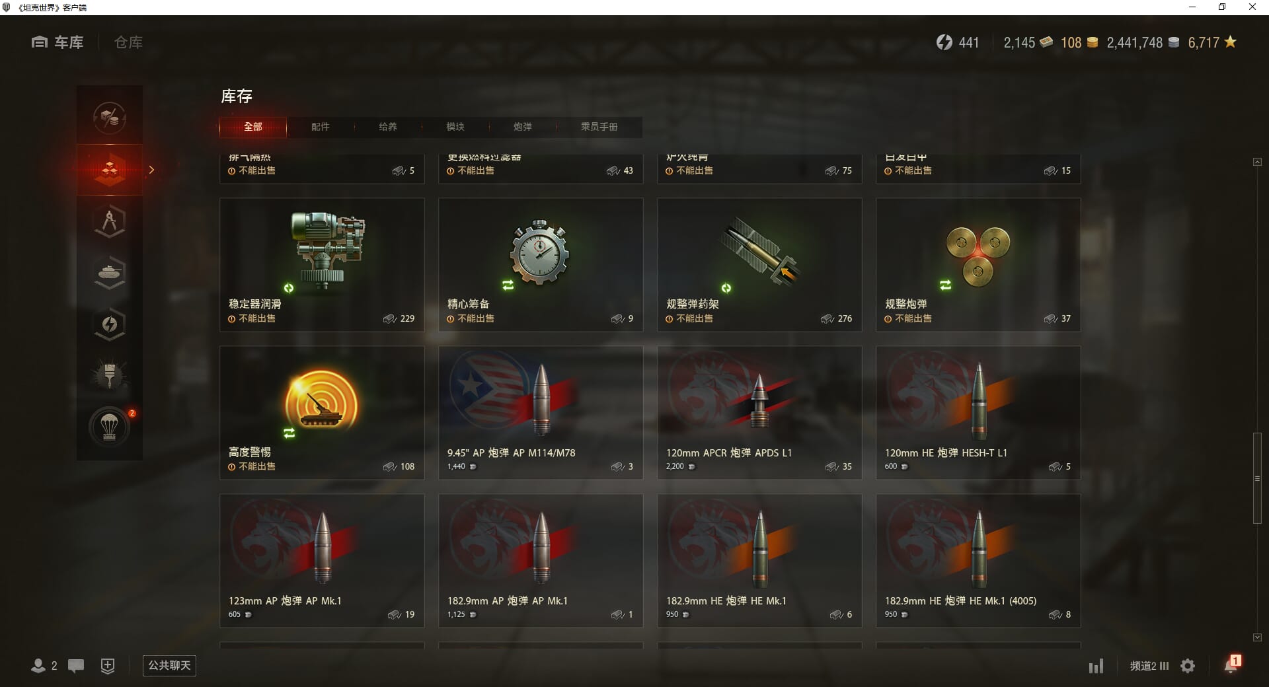Screen dimensions: 1269x687
Task: Select the 120mm APCR APDS L1 shell card
Action: coord(759,413)
